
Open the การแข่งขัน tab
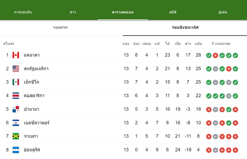pyautogui.click(x=23, y=12)
